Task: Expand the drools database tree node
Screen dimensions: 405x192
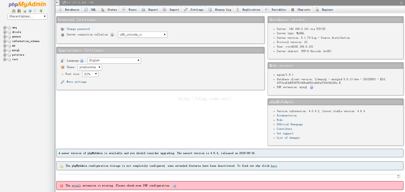Action: 5,32
